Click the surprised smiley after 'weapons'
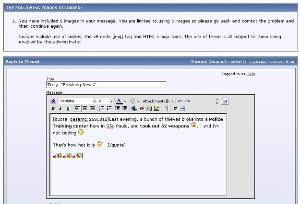 tap(193, 125)
